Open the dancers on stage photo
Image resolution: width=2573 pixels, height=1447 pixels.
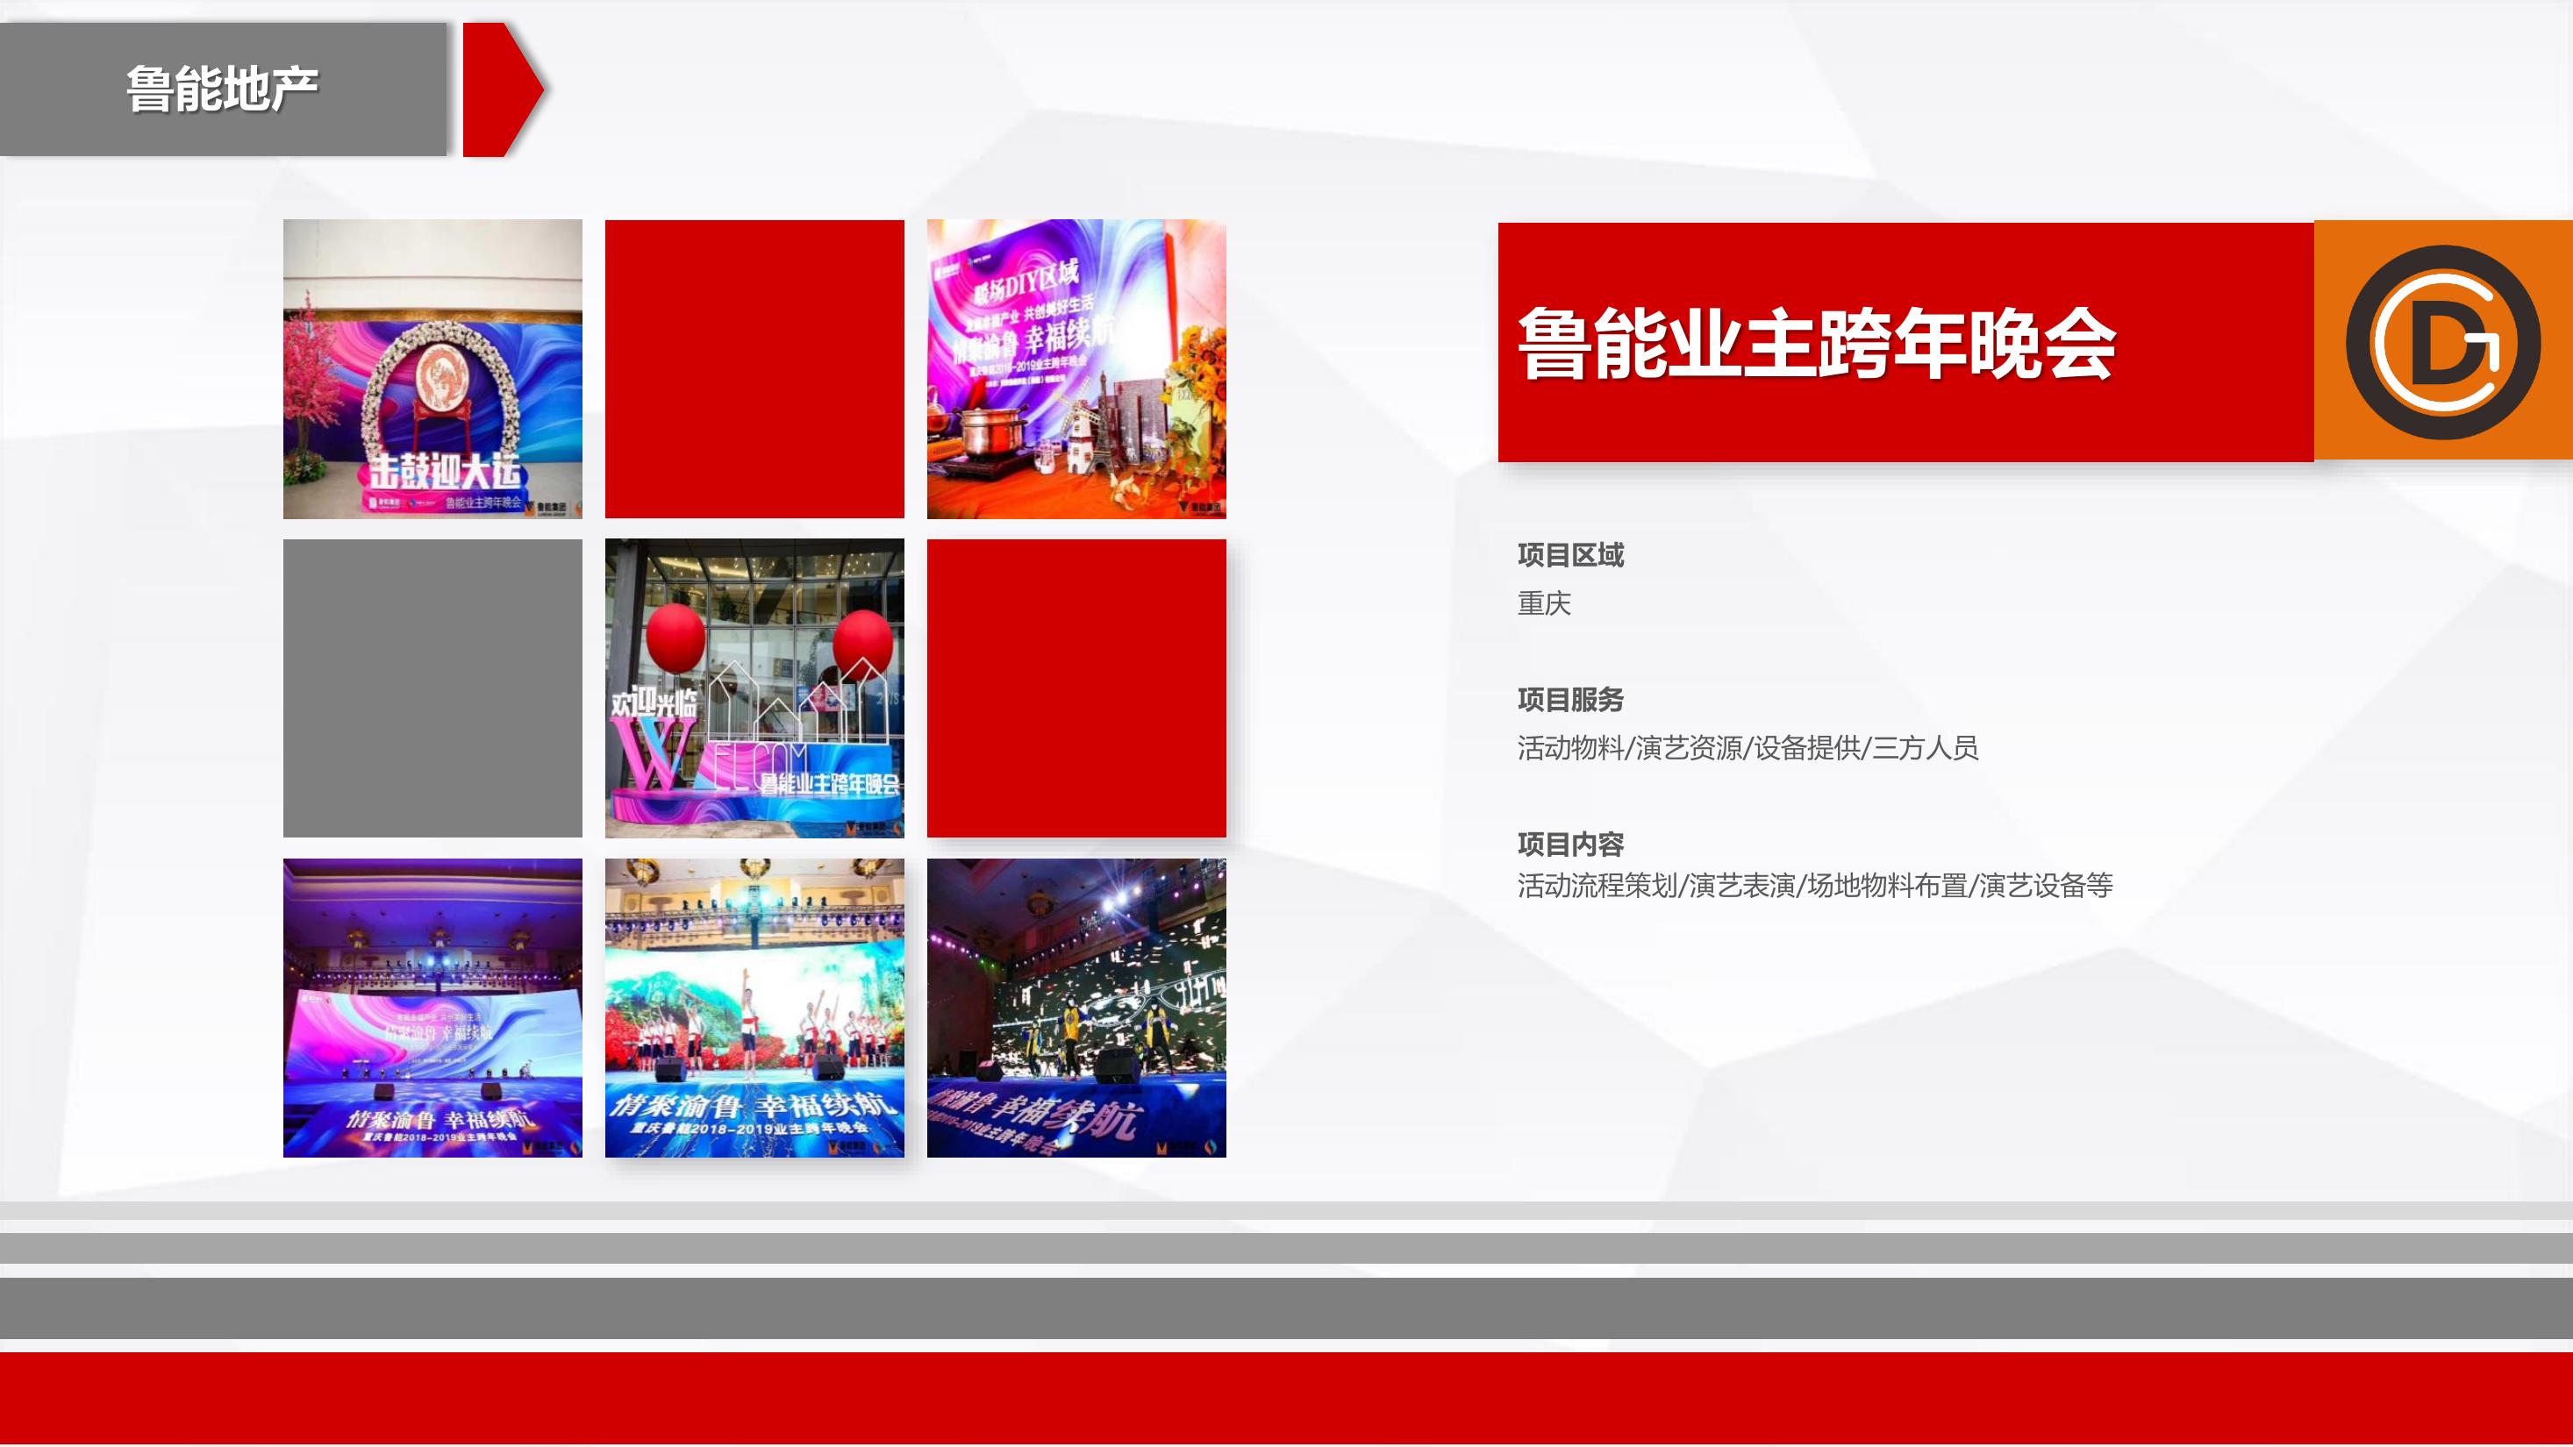754,1008
